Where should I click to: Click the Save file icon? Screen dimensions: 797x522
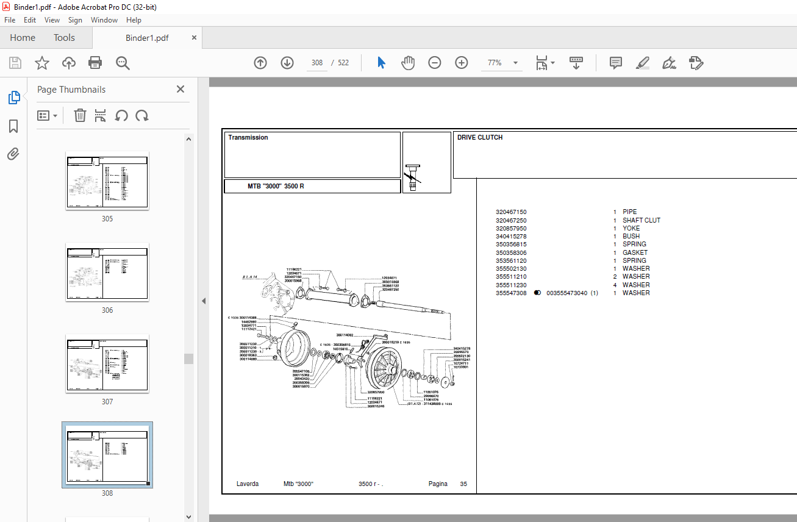[x=15, y=63]
